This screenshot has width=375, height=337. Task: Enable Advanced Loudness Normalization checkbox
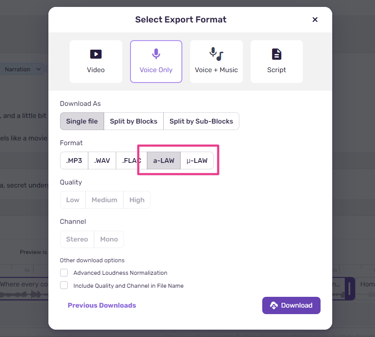click(64, 273)
